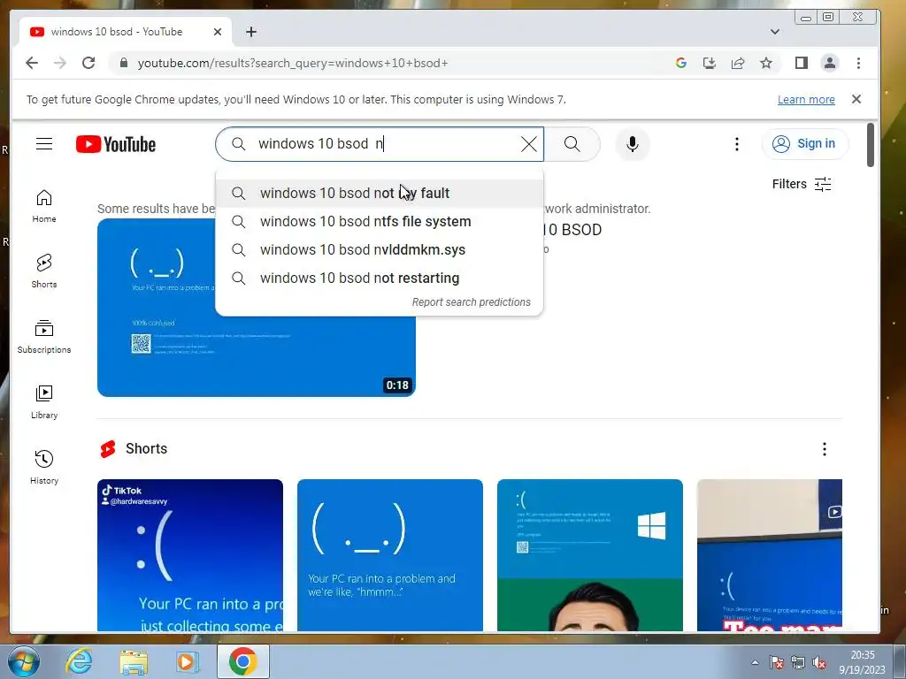Image resolution: width=906 pixels, height=679 pixels.
Task: Share this page icon in address bar
Action: [738, 63]
